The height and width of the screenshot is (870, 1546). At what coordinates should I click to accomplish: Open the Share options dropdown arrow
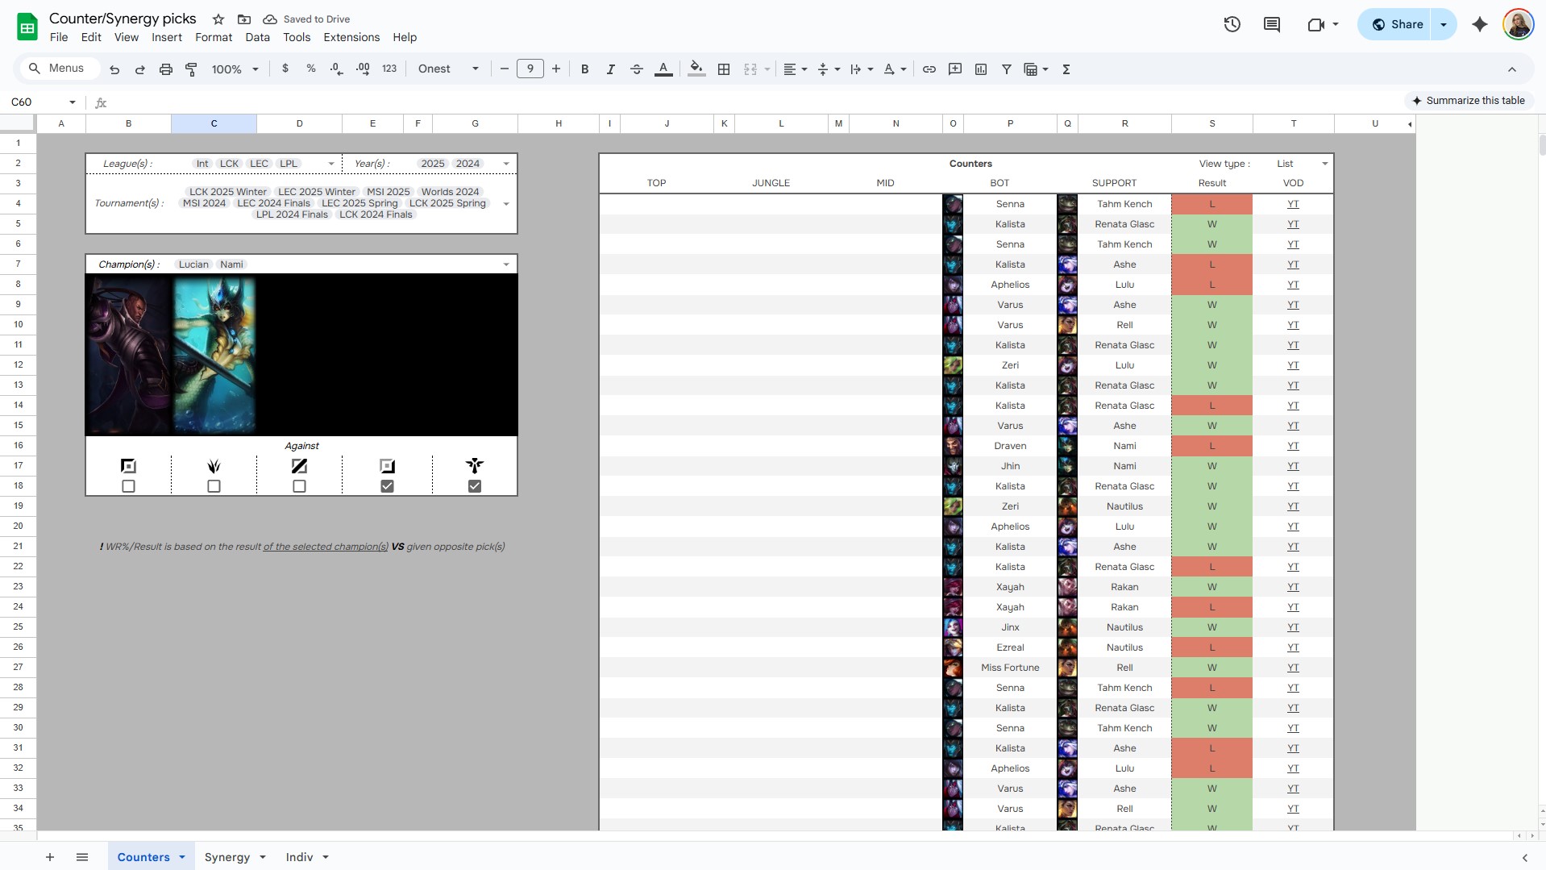coord(1444,24)
